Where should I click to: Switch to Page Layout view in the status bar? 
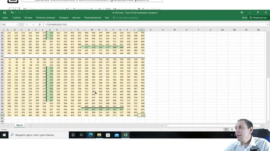click(232, 130)
